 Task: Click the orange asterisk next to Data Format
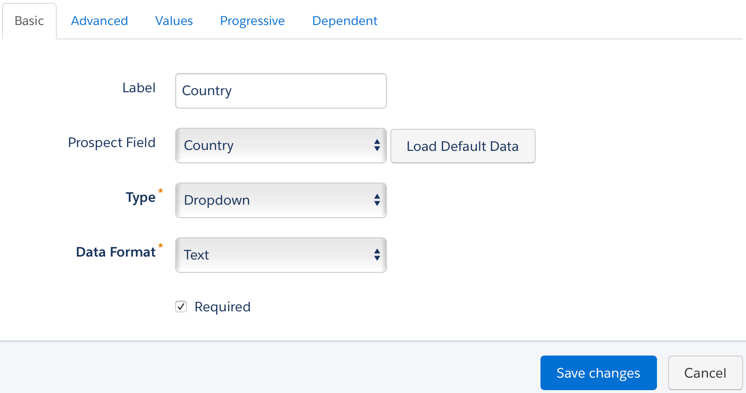pos(160,246)
